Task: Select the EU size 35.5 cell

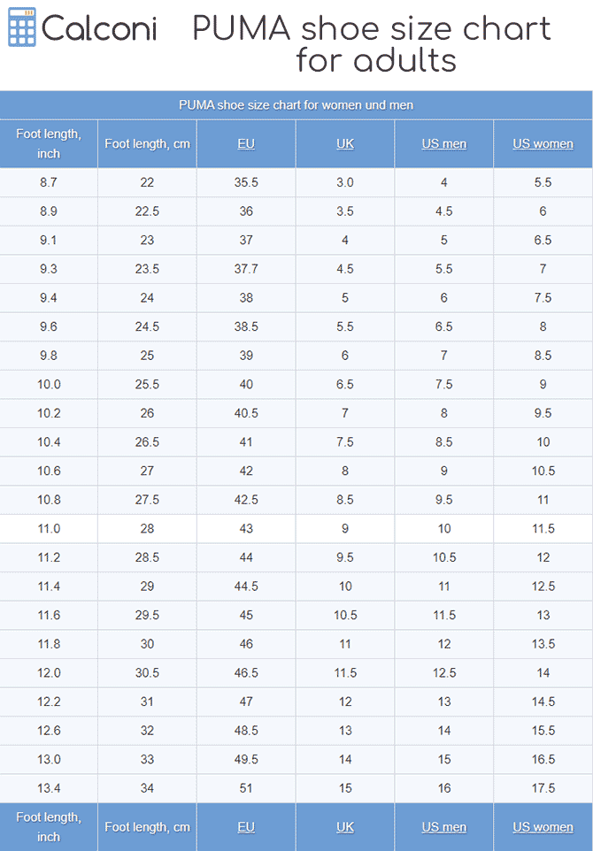Action: tap(246, 182)
